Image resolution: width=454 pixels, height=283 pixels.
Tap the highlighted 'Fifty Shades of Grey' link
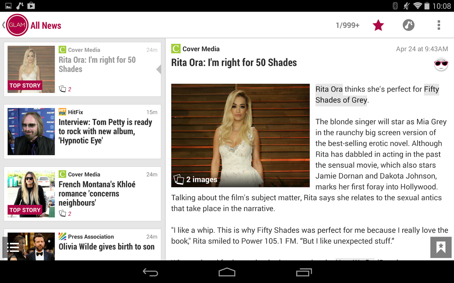[x=377, y=95]
